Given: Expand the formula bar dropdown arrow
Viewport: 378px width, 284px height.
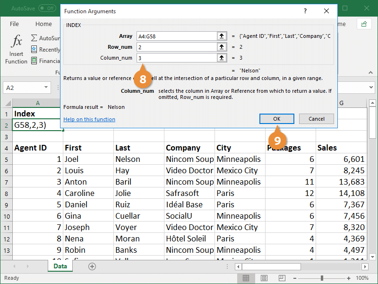Looking at the screenshot, I should pyautogui.click(x=370, y=87).
